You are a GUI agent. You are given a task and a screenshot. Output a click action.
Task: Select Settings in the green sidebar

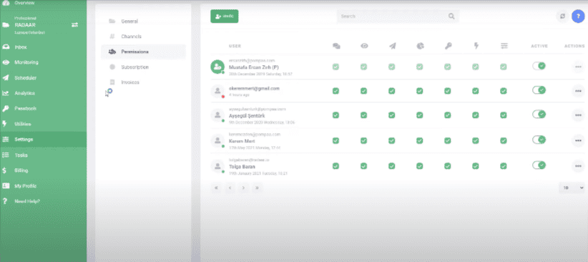pyautogui.click(x=43, y=140)
